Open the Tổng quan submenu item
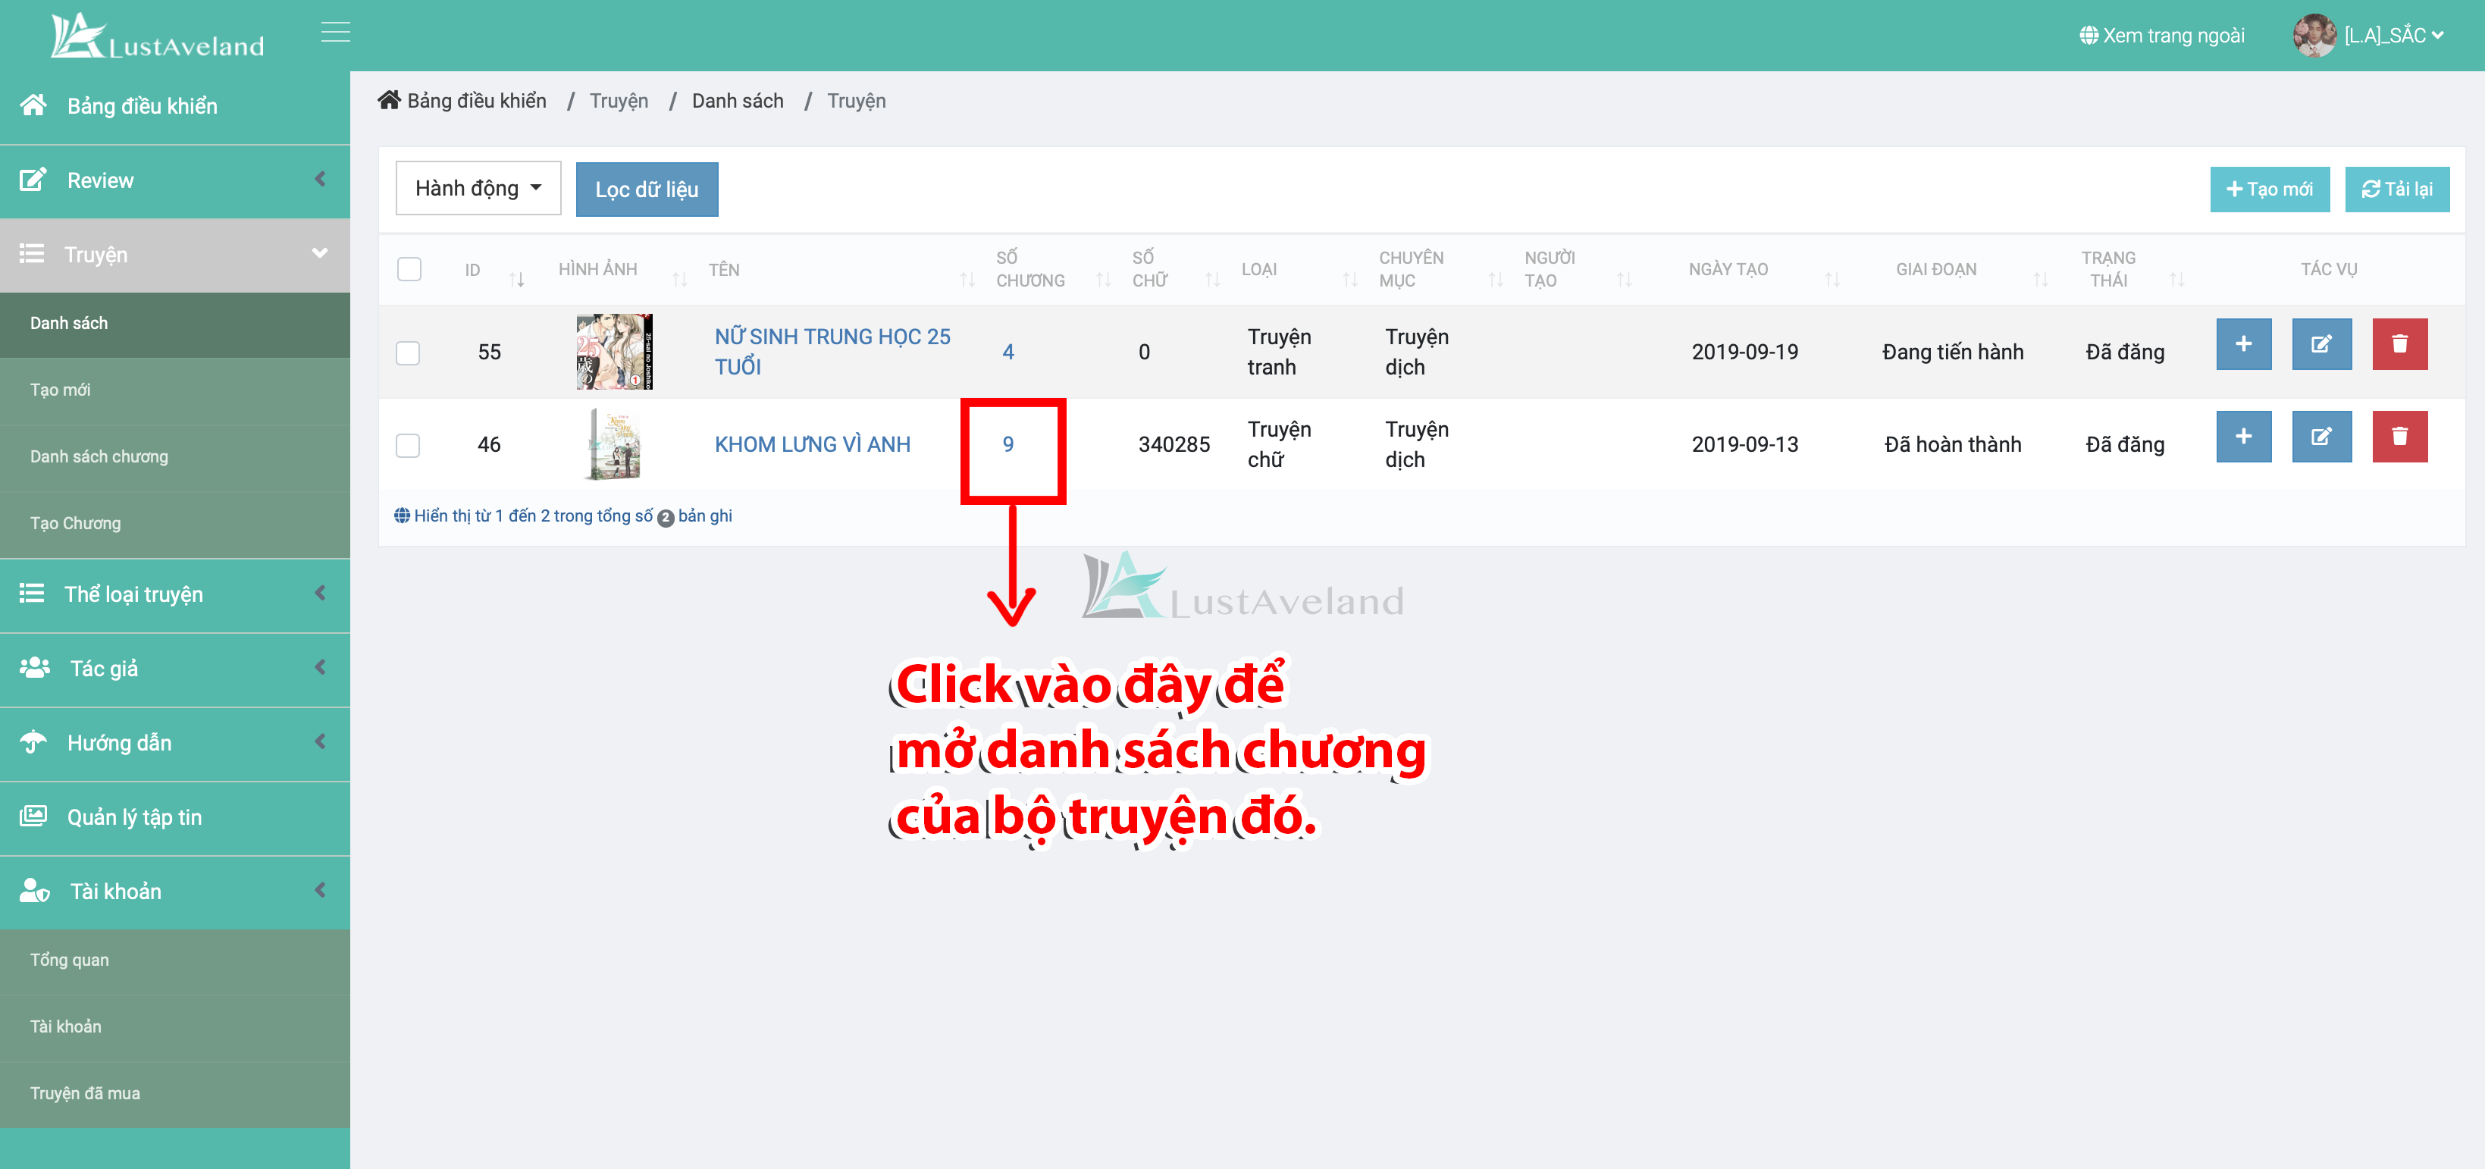Screen dimensions: 2485x1169 coord(174,960)
